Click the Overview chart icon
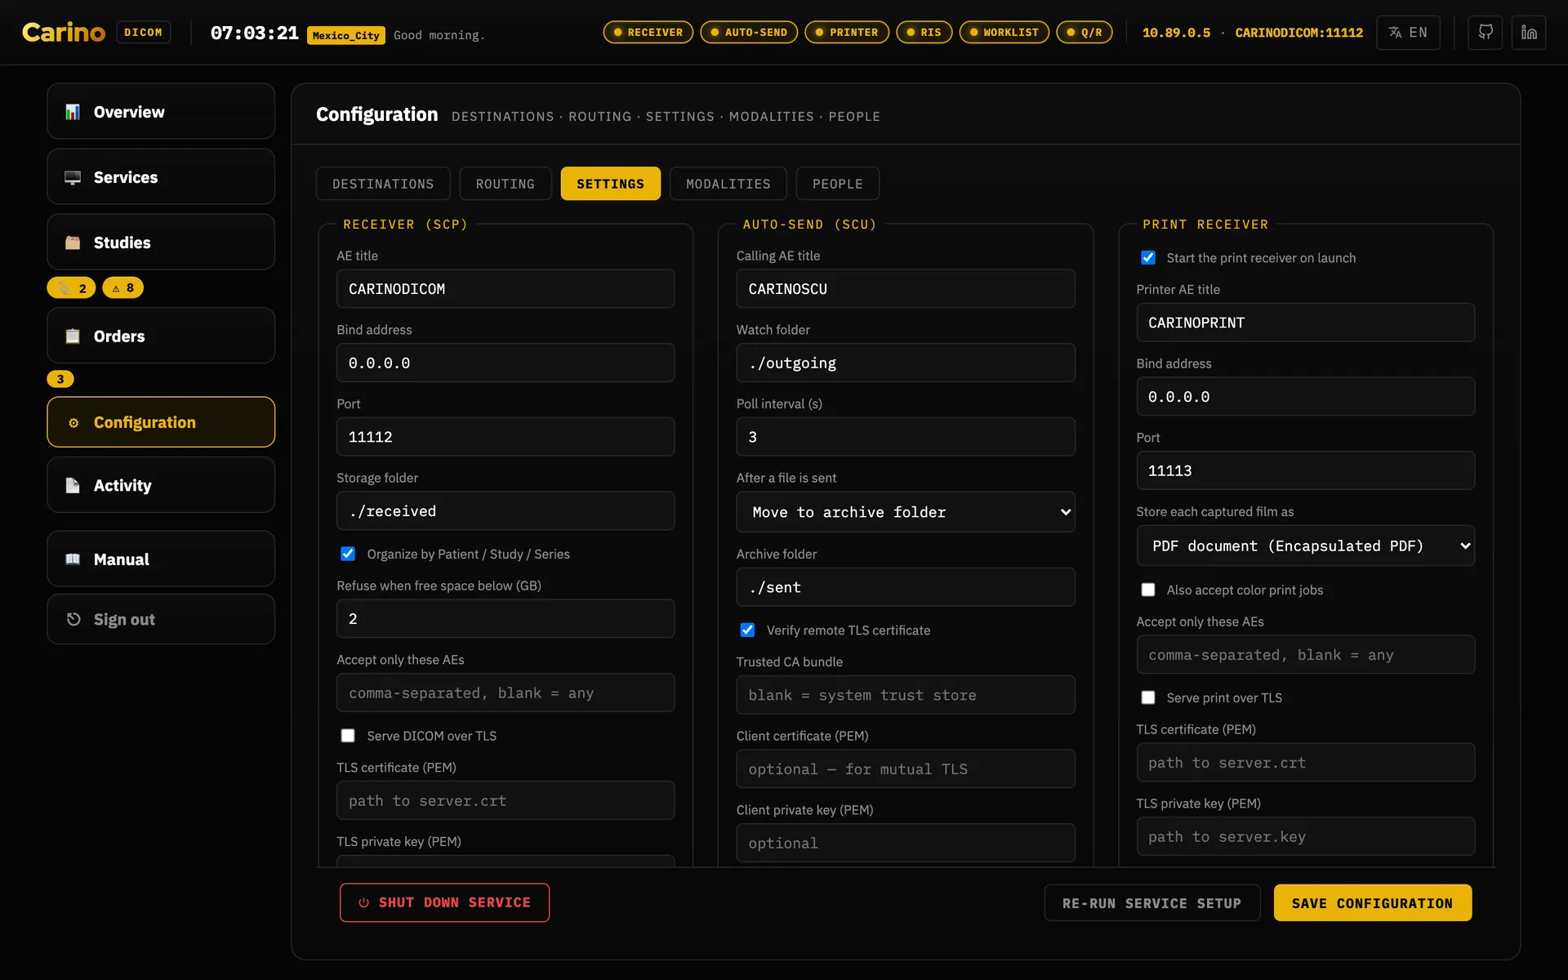Screen dimensions: 1568x980 [x=73, y=112]
